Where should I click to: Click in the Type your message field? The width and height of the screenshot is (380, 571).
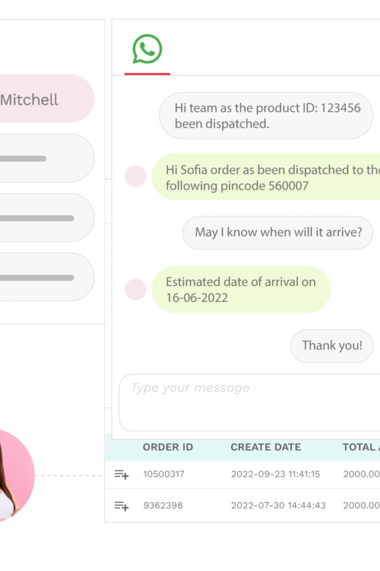click(250, 402)
